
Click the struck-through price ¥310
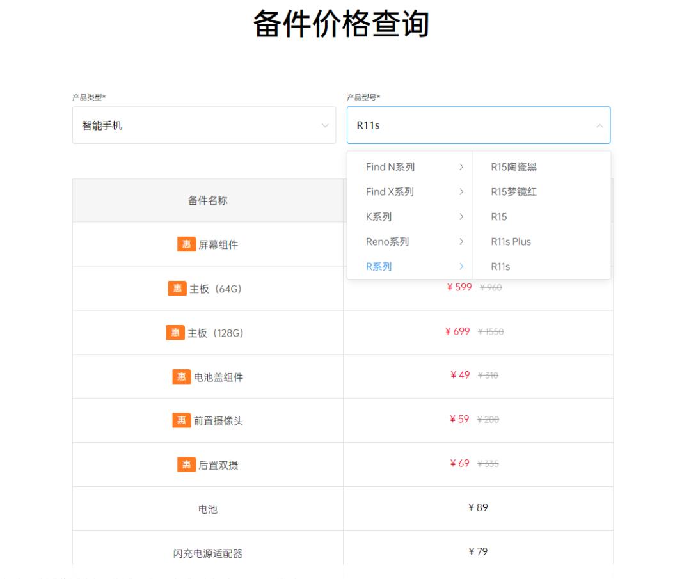point(488,375)
